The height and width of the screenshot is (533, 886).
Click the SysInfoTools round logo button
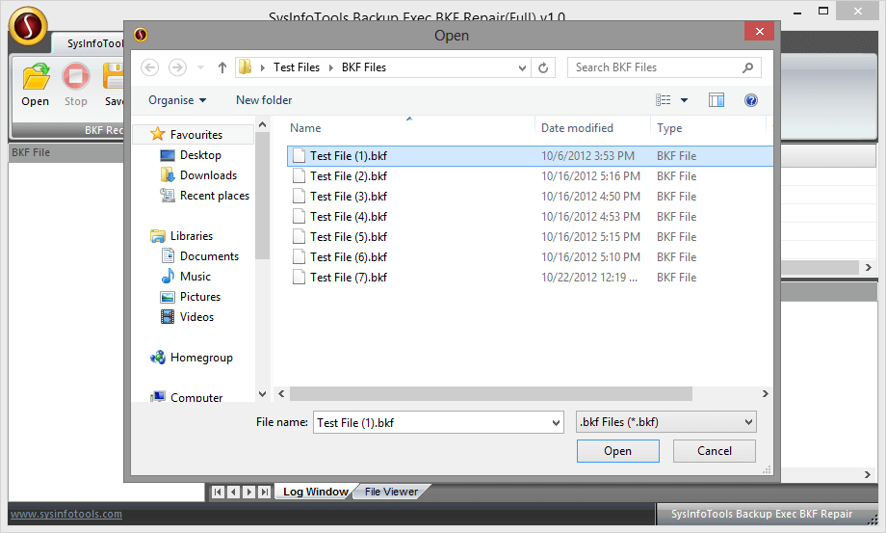pyautogui.click(x=27, y=25)
